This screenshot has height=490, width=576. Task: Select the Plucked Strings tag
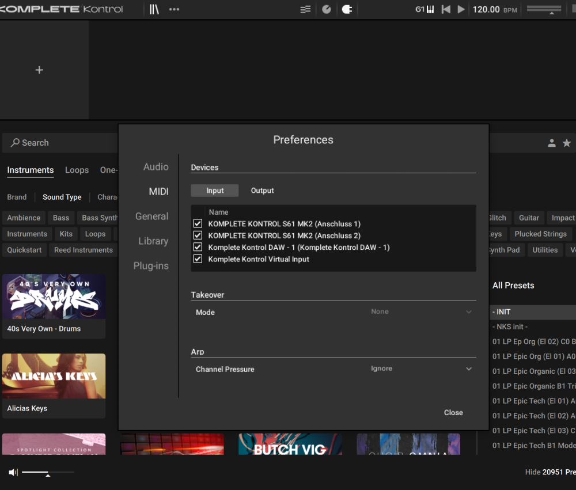point(540,234)
